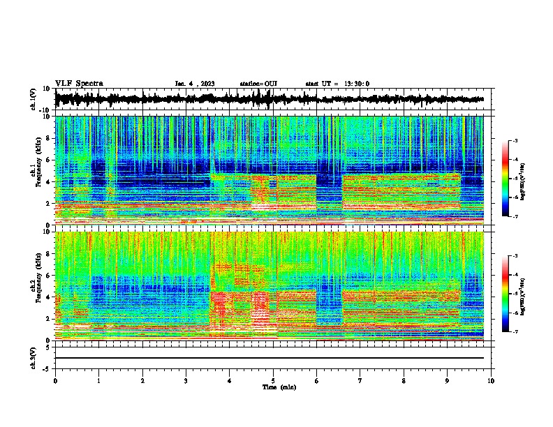The height and width of the screenshot is (427, 553).
Task: Click the ch.1 spectrogram color scale bar
Action: click(x=506, y=179)
